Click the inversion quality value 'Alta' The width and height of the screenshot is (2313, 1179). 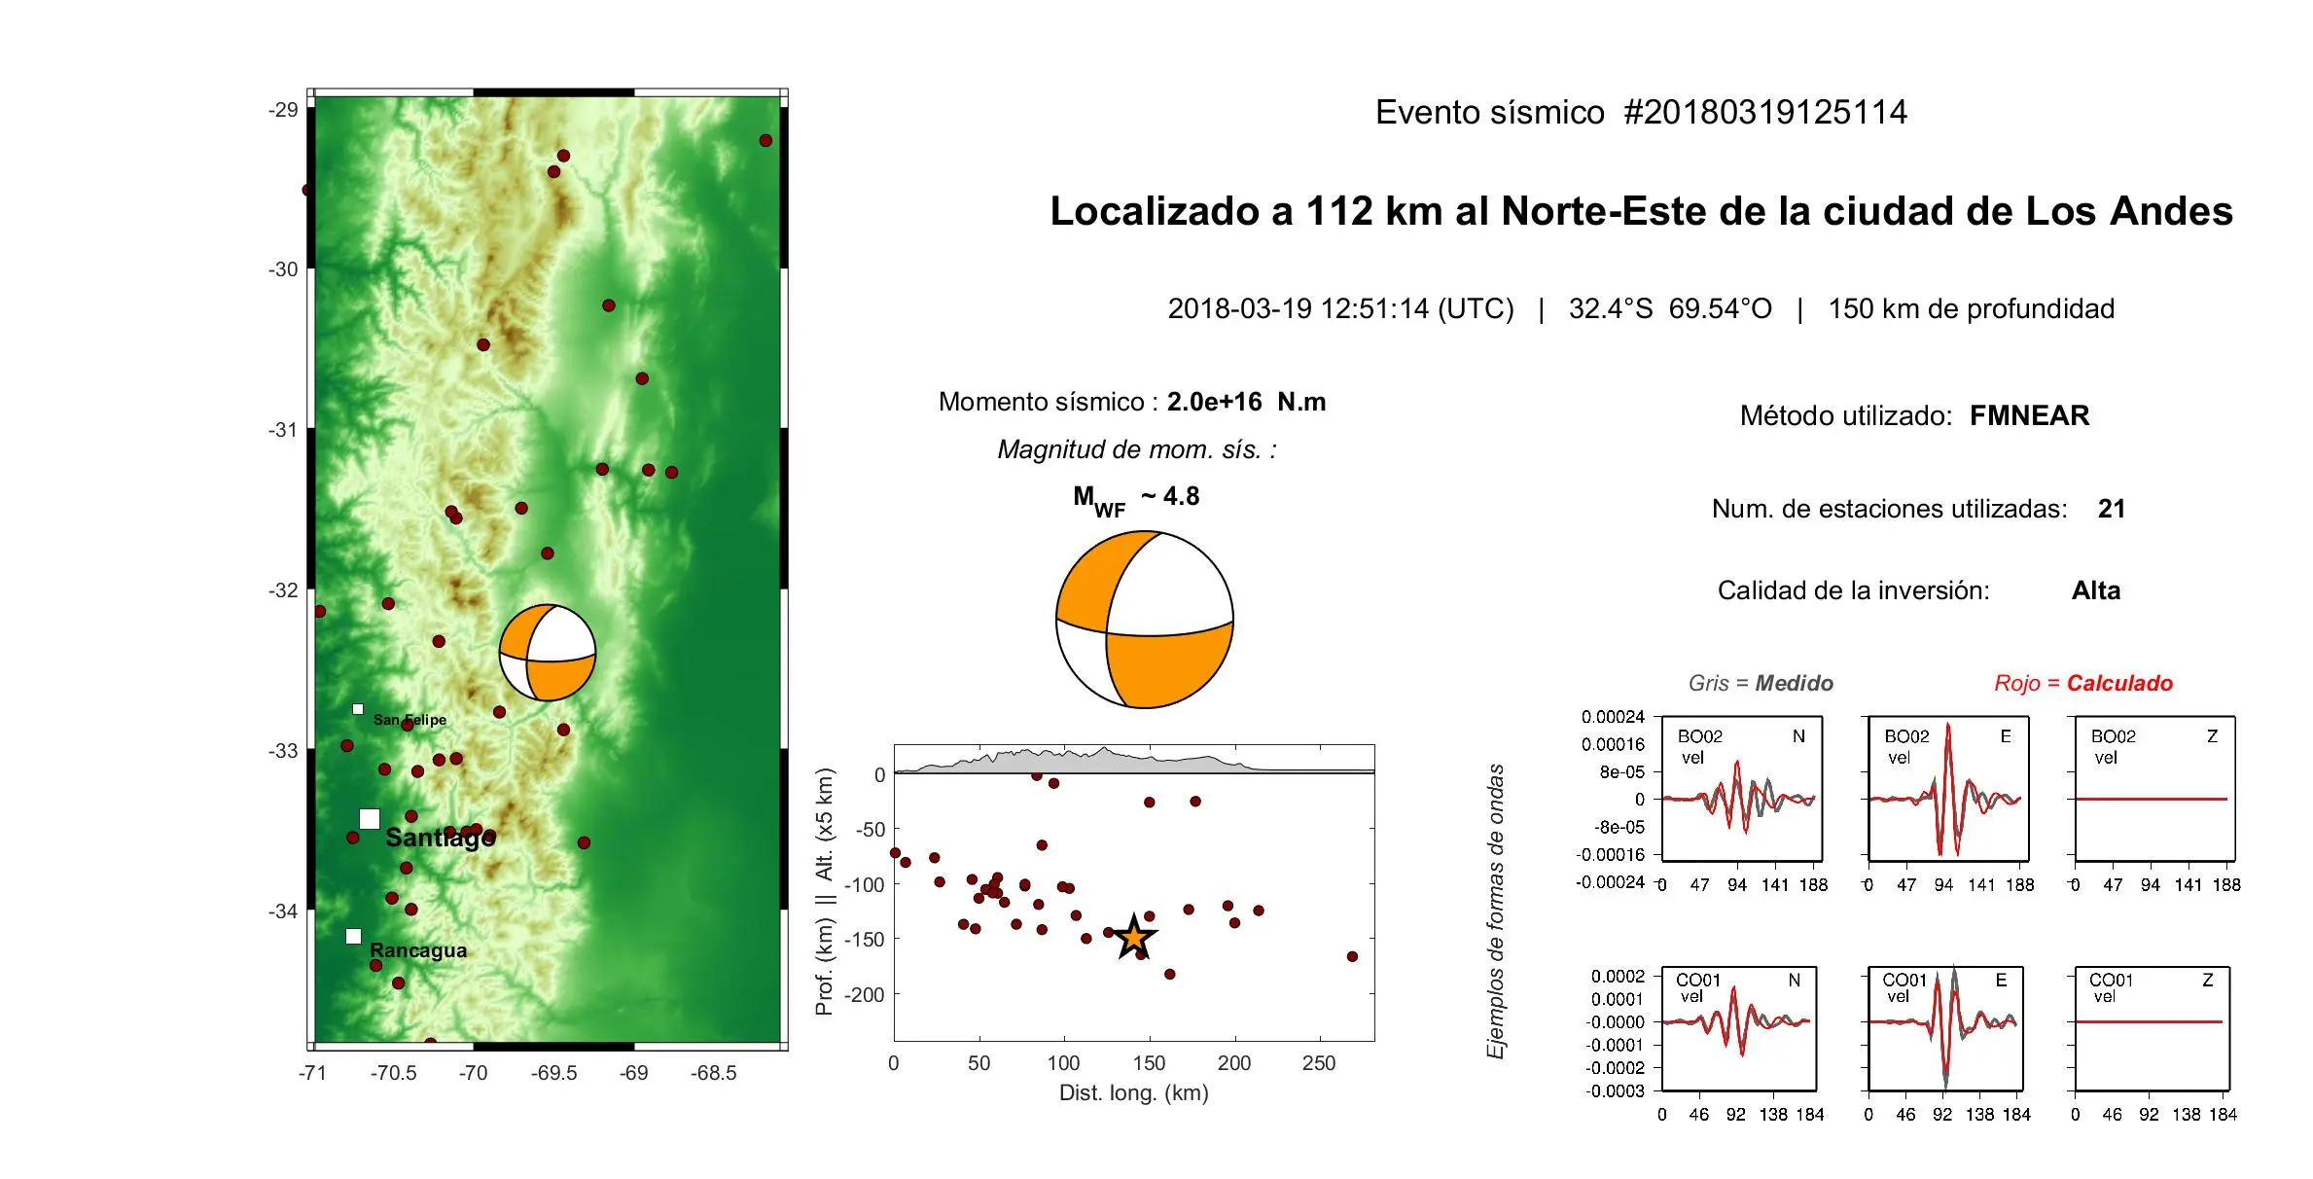click(x=2096, y=590)
